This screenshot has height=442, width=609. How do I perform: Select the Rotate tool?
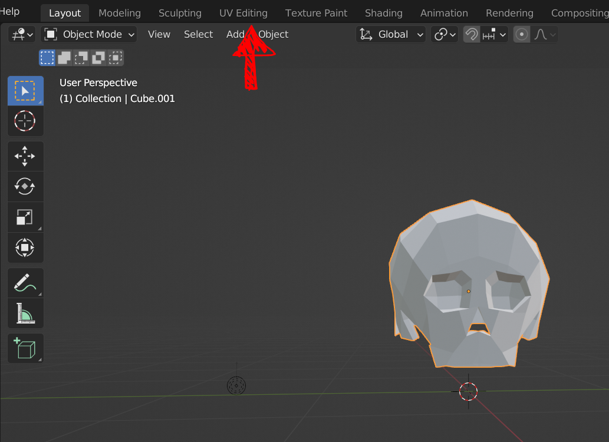coord(25,186)
